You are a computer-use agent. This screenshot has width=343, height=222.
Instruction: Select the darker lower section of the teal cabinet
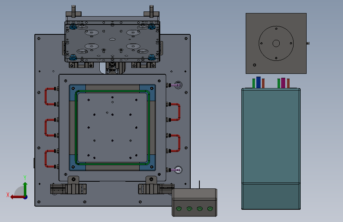271,196
